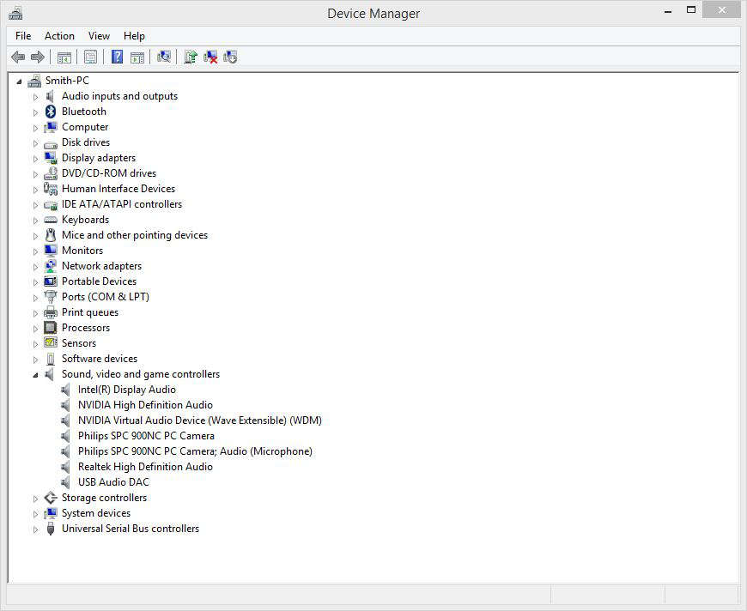Select NVIDIA High Definition Audio device

pyautogui.click(x=145, y=405)
